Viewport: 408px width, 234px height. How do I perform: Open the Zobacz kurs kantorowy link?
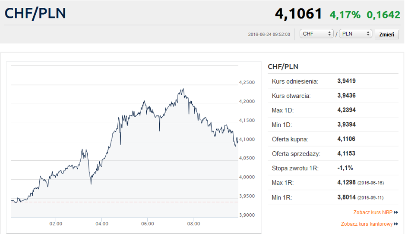point(367,224)
